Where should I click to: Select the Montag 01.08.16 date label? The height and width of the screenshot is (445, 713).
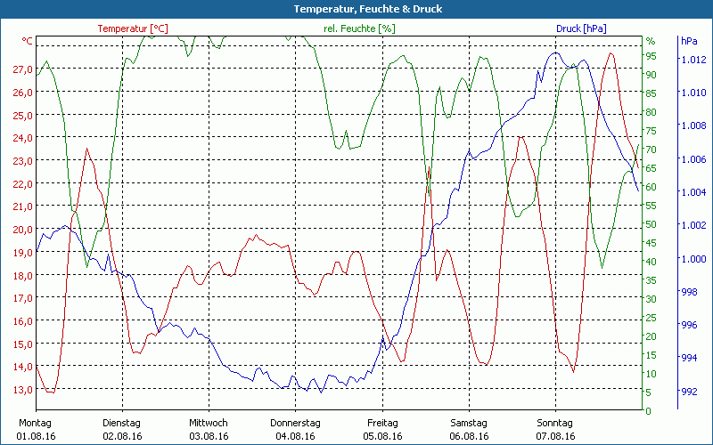coord(36,429)
